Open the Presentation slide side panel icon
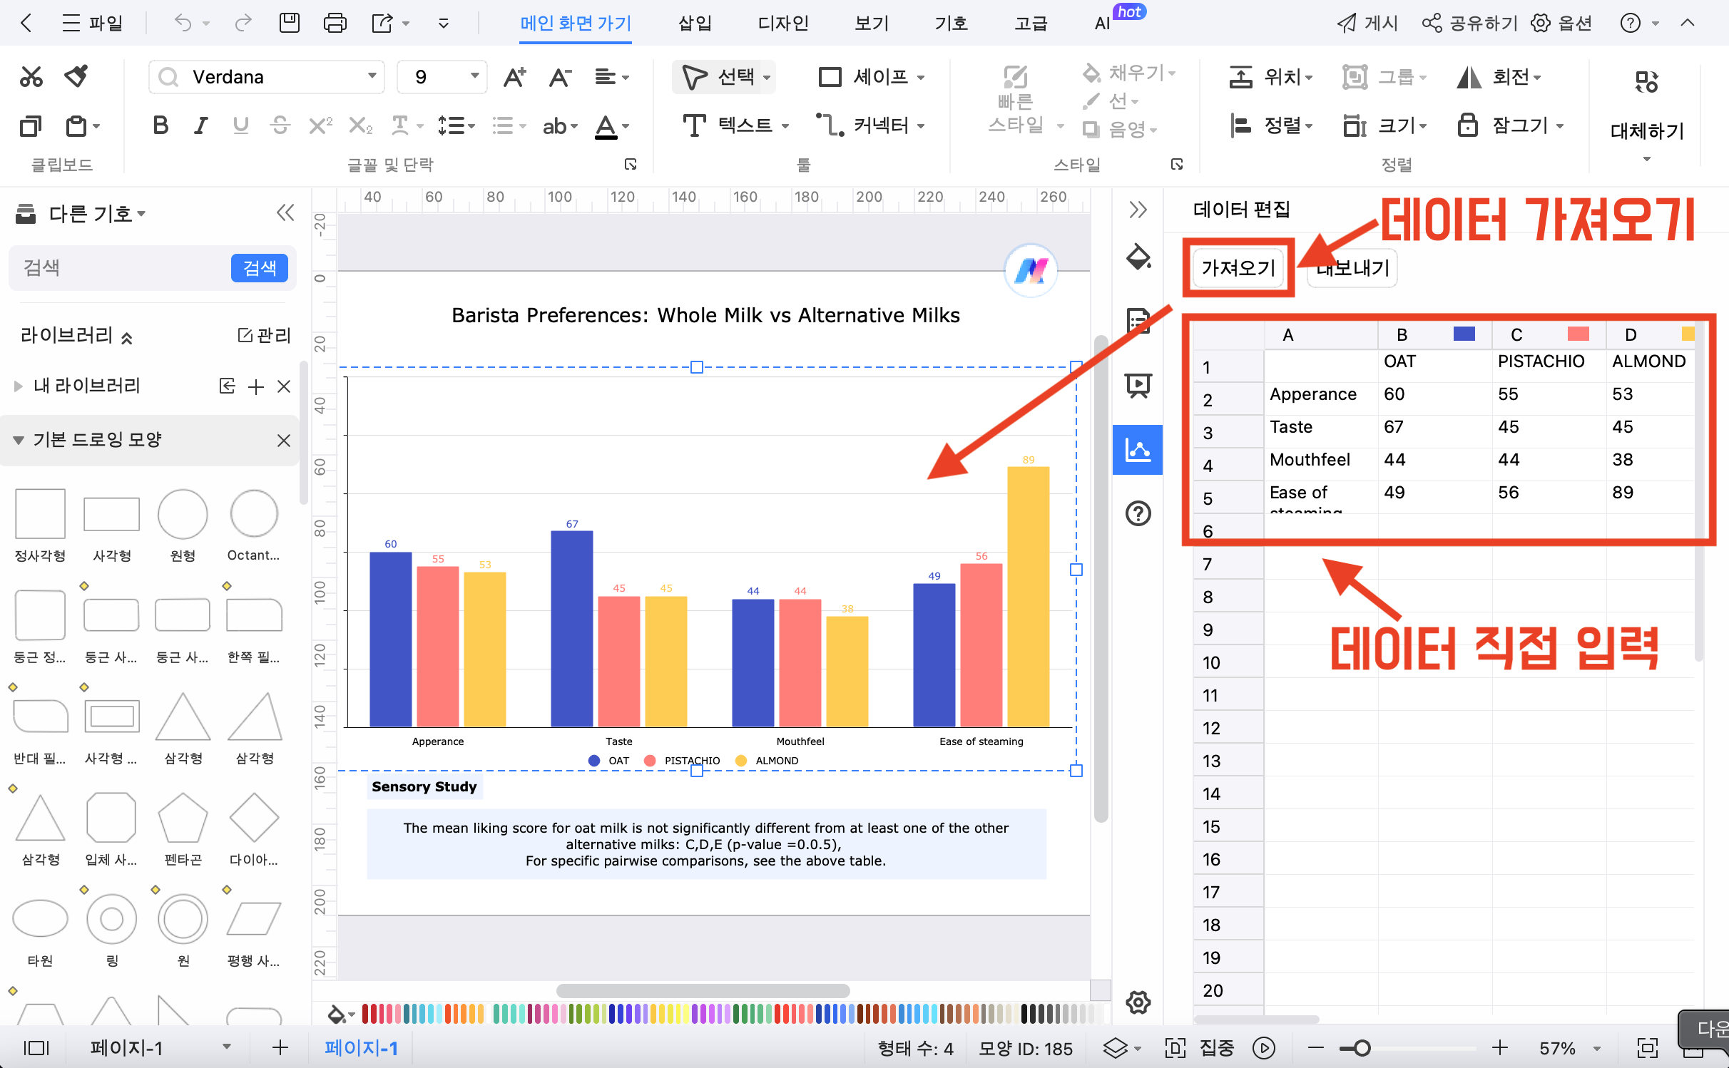Screen dimensions: 1729x1068 pos(1138,385)
